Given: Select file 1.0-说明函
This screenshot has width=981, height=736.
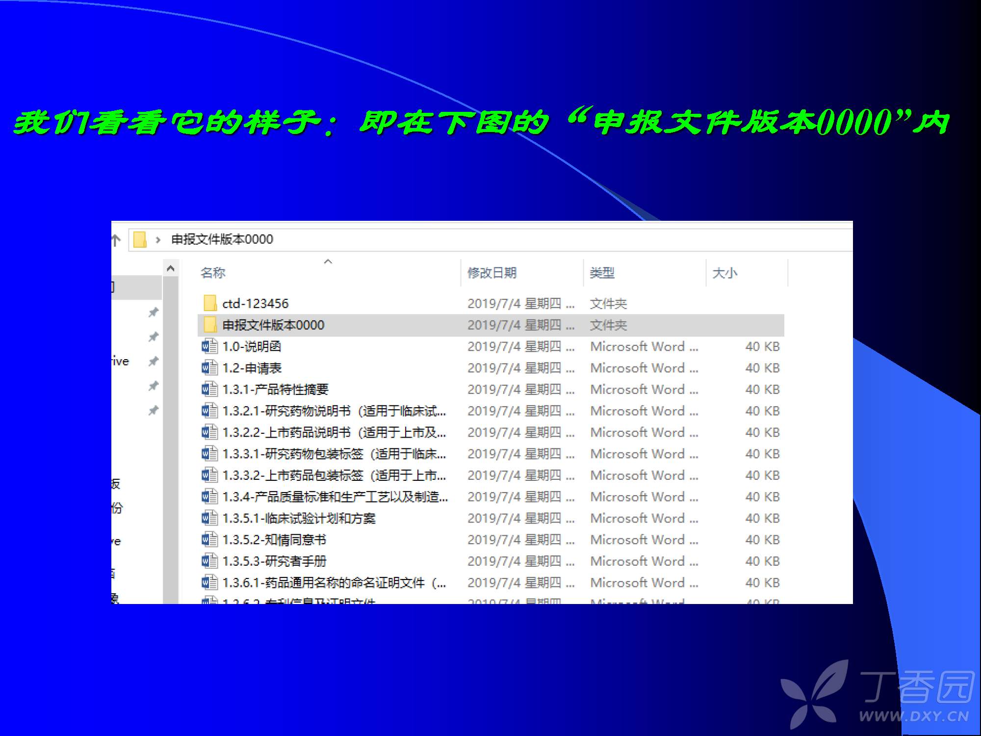Looking at the screenshot, I should pos(252,347).
